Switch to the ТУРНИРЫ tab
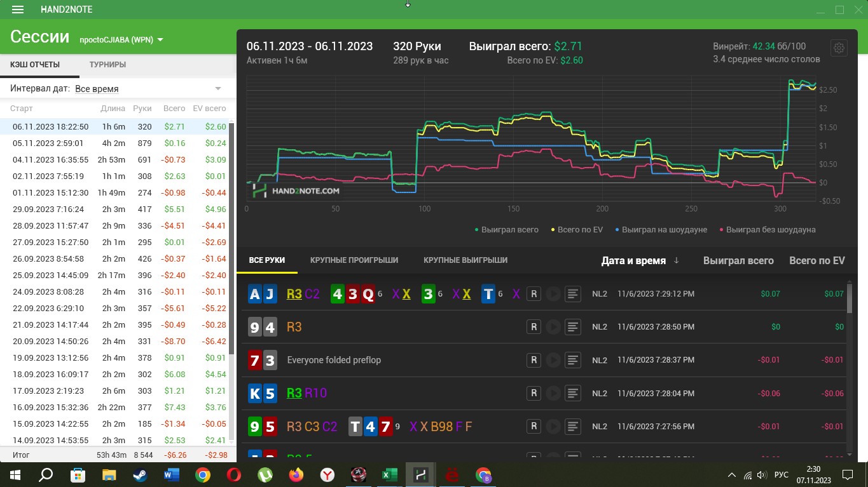The width and height of the screenshot is (868, 487). pyautogui.click(x=107, y=64)
